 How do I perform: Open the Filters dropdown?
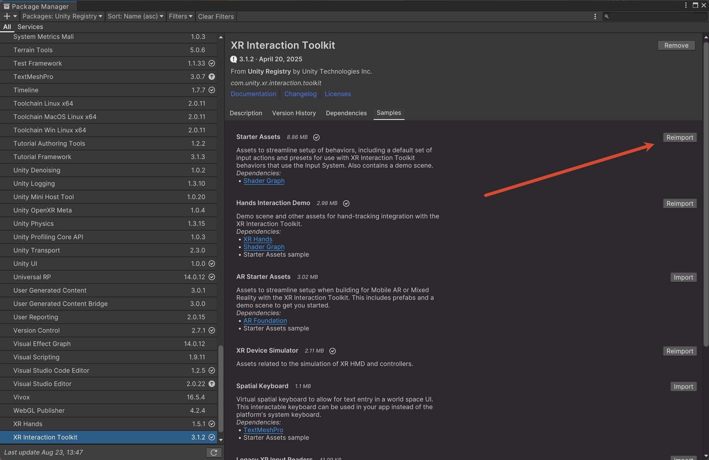[x=180, y=16]
